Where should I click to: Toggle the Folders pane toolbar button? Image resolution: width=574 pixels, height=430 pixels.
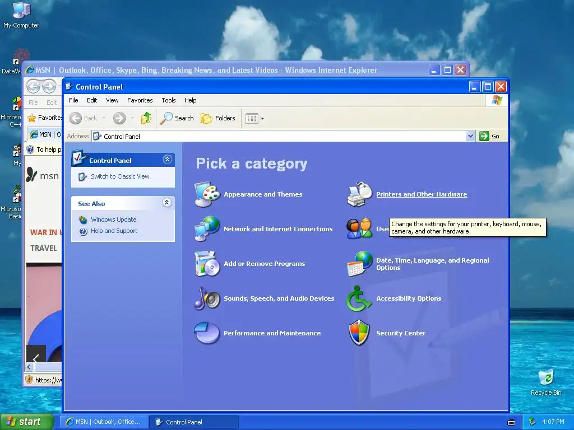[x=218, y=118]
